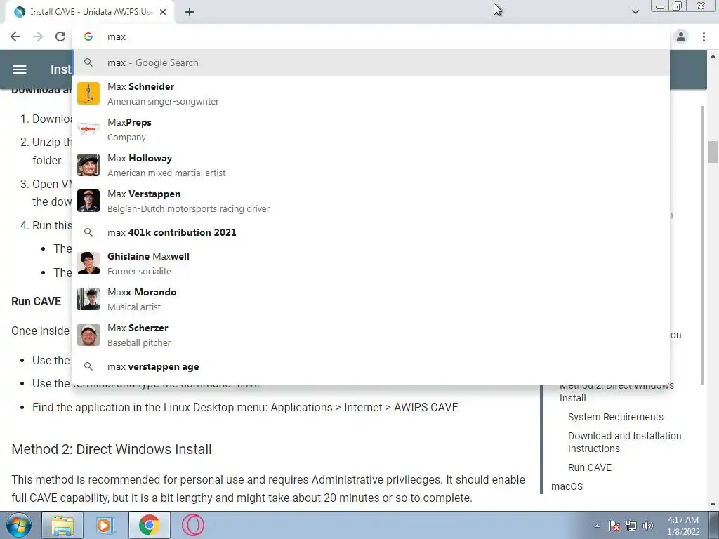The width and height of the screenshot is (719, 539).
Task: Click the Chrome taskbar icon
Action: 149,525
